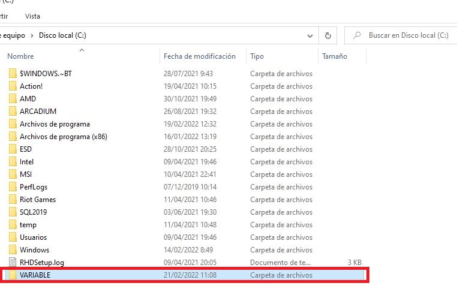The width and height of the screenshot is (457, 295).
Task: Click the MSI folder icon
Action: click(13, 174)
